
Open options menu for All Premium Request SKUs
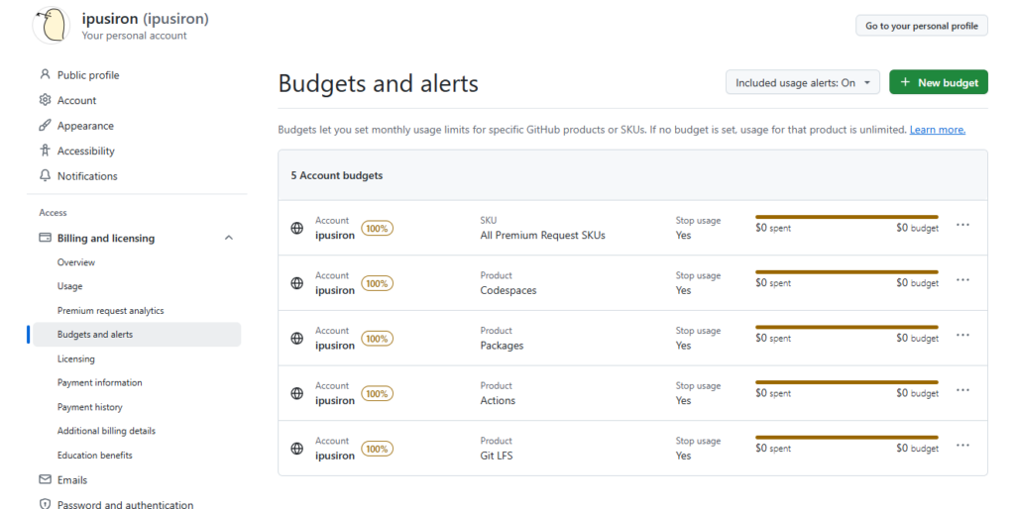coord(962,225)
